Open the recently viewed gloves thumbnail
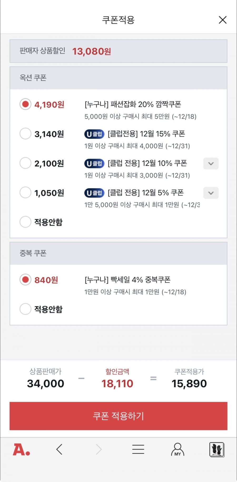 click(217, 449)
